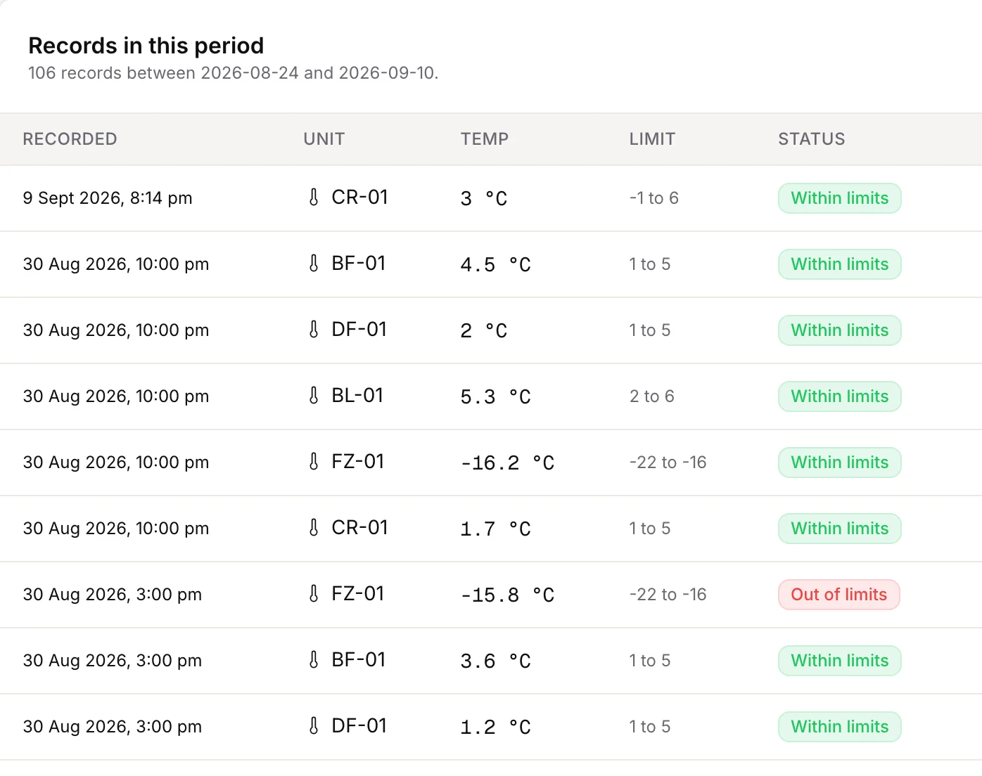The image size is (982, 776).
Task: Click the TEMP column header
Action: [484, 139]
